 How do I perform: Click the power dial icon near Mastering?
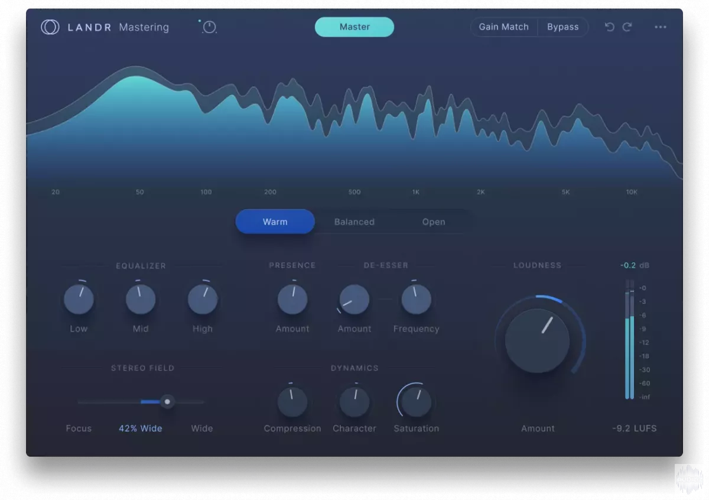pos(209,27)
